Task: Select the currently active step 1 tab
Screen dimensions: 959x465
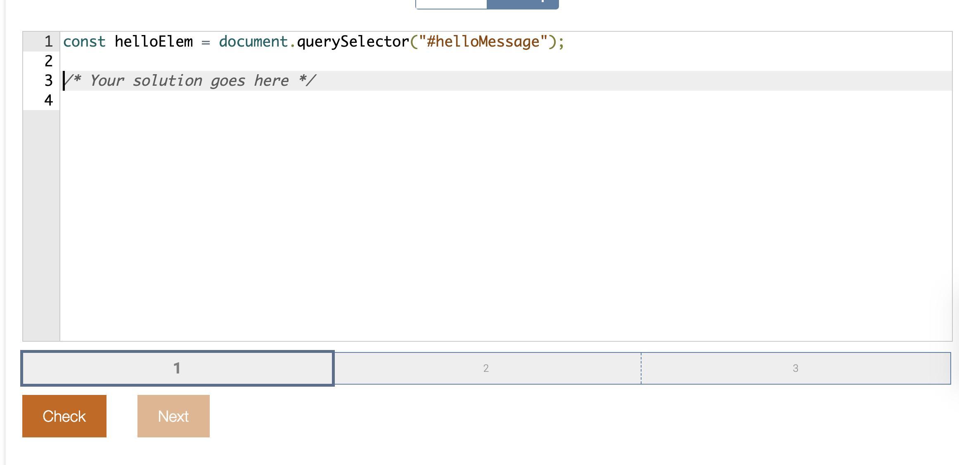Action: point(178,368)
